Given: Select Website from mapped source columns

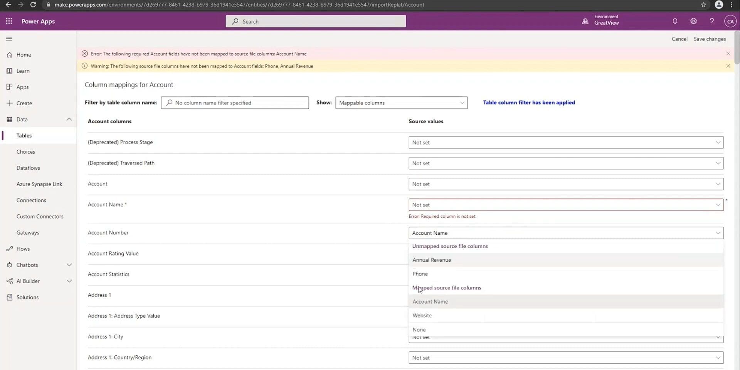Looking at the screenshot, I should [x=422, y=315].
